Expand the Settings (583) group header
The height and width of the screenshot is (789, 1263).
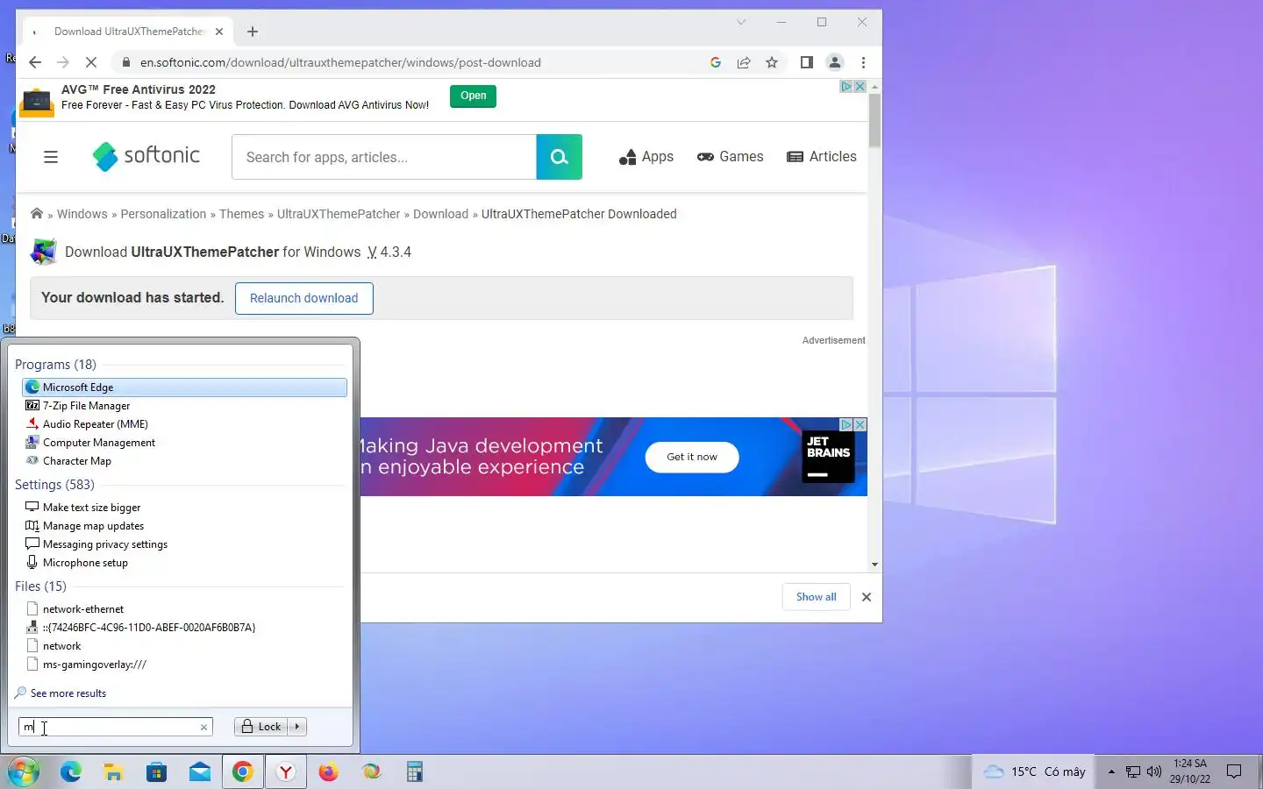(x=54, y=485)
